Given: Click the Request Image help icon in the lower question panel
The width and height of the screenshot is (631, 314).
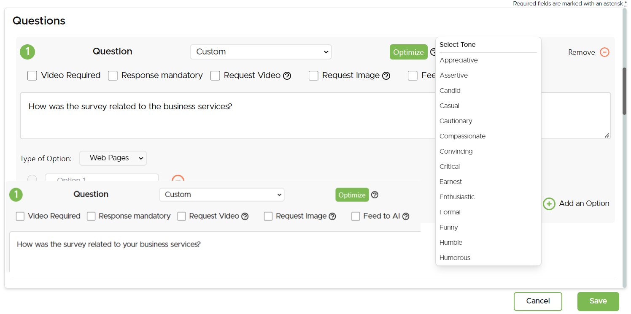Looking at the screenshot, I should click(x=332, y=217).
